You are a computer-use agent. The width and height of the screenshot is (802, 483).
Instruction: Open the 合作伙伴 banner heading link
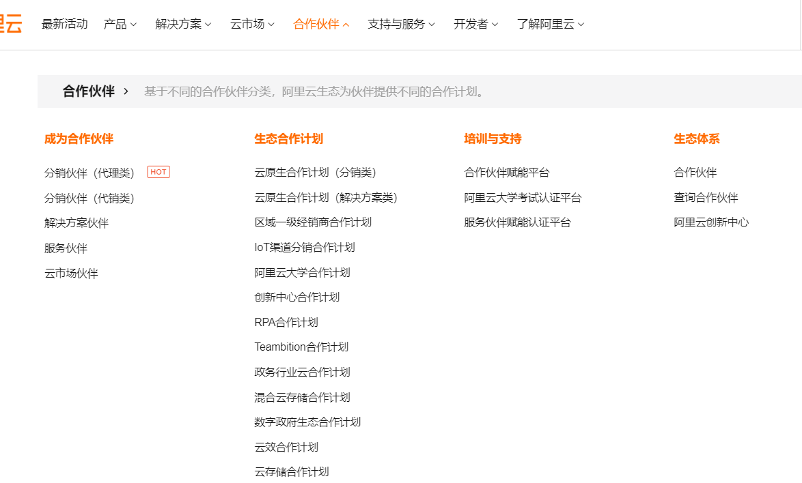tap(89, 91)
